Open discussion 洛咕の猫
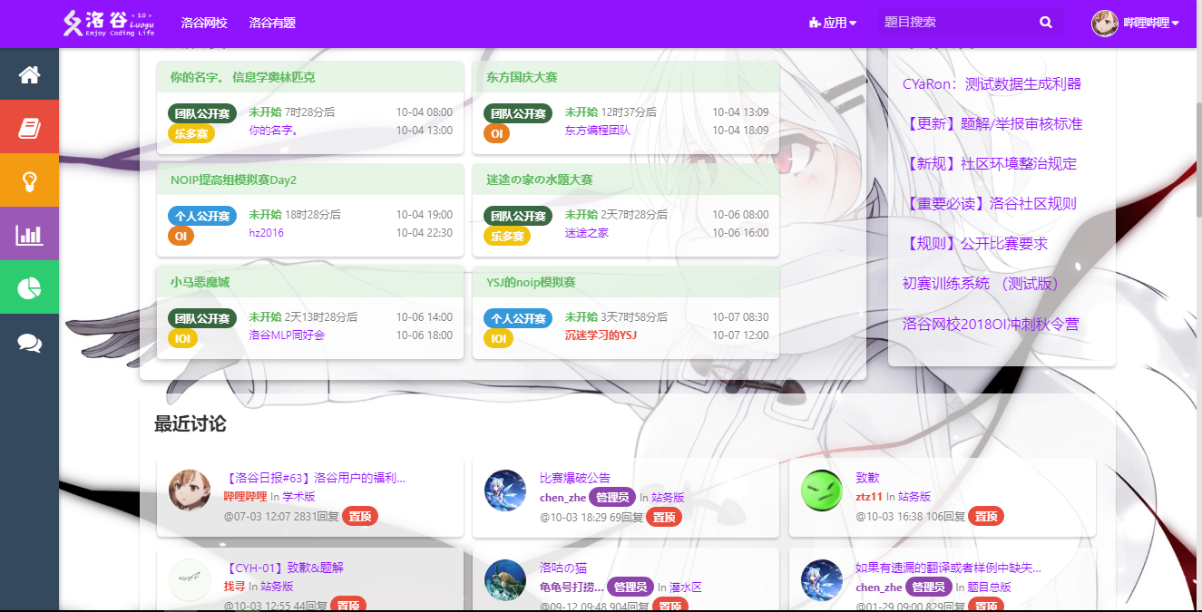 coord(563,568)
